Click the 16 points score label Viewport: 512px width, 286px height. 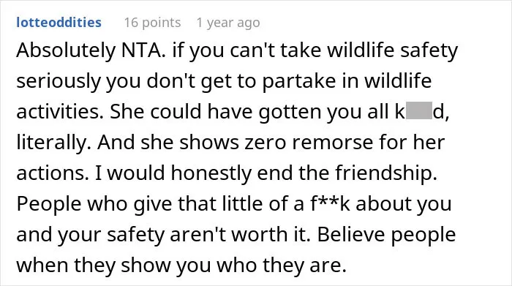[x=152, y=23]
